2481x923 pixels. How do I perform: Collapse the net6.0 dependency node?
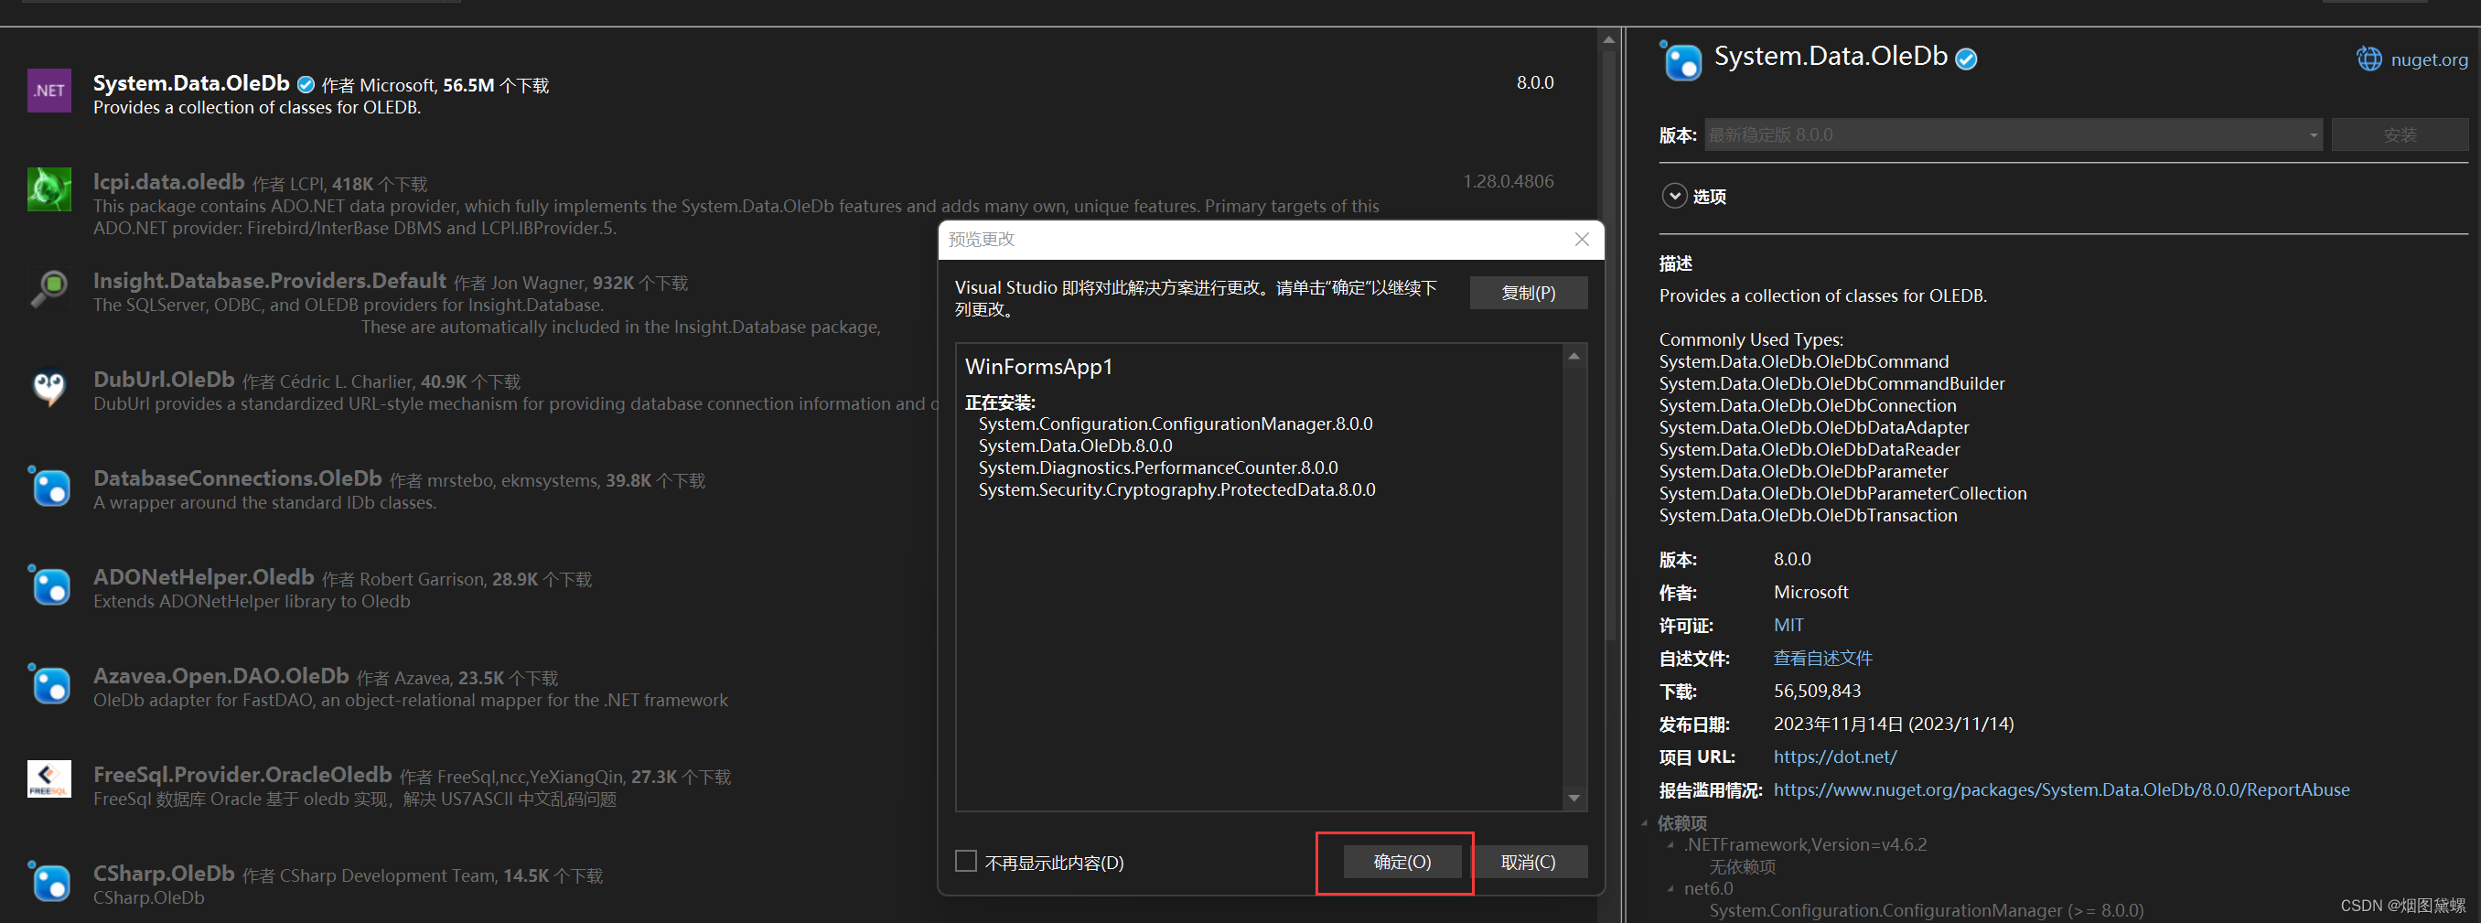1670,888
